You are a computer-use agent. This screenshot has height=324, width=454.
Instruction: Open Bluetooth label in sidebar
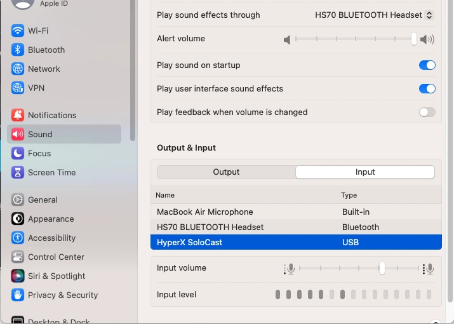coord(46,50)
